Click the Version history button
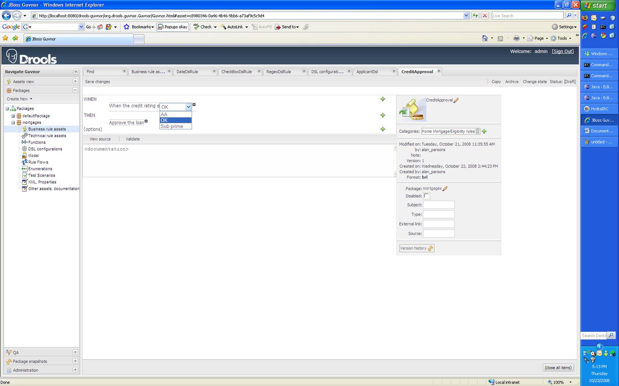This screenshot has height=386, width=619. 417,248
